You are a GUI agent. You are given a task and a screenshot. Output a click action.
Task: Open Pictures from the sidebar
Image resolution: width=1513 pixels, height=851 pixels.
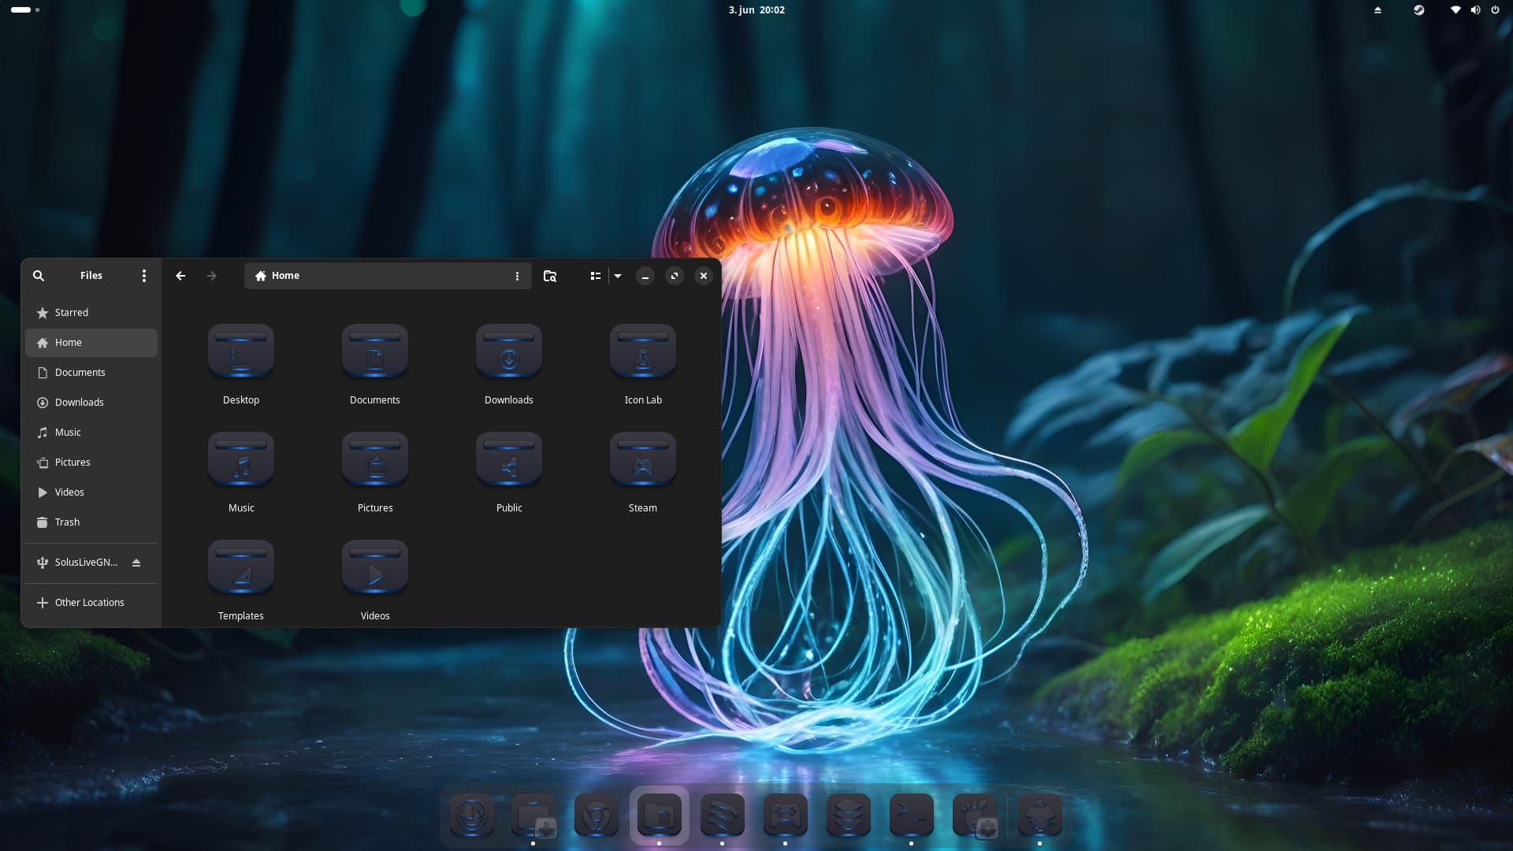91,463
